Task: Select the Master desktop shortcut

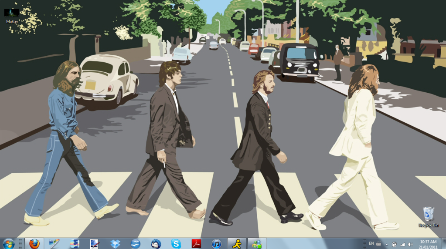Action: tap(12, 15)
